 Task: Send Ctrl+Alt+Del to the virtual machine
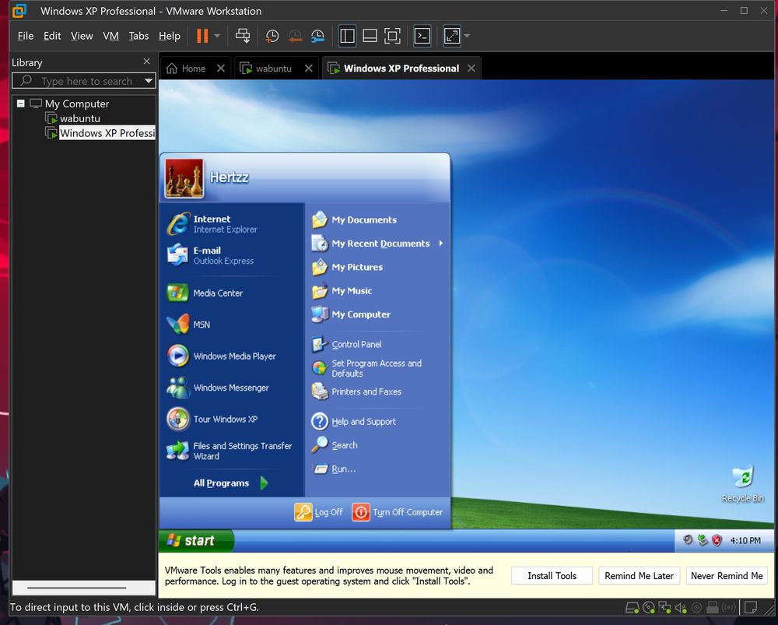click(x=243, y=36)
